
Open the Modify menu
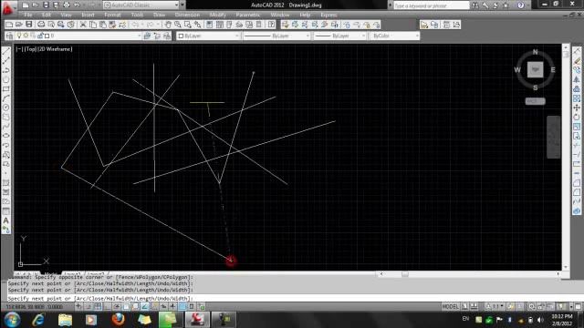[x=217, y=15]
